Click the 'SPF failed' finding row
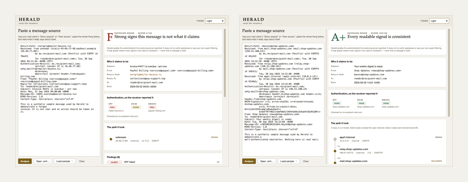The image size is (468, 182). pyautogui.click(x=163, y=162)
